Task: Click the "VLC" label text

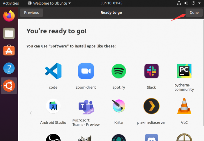Action: coord(184,122)
